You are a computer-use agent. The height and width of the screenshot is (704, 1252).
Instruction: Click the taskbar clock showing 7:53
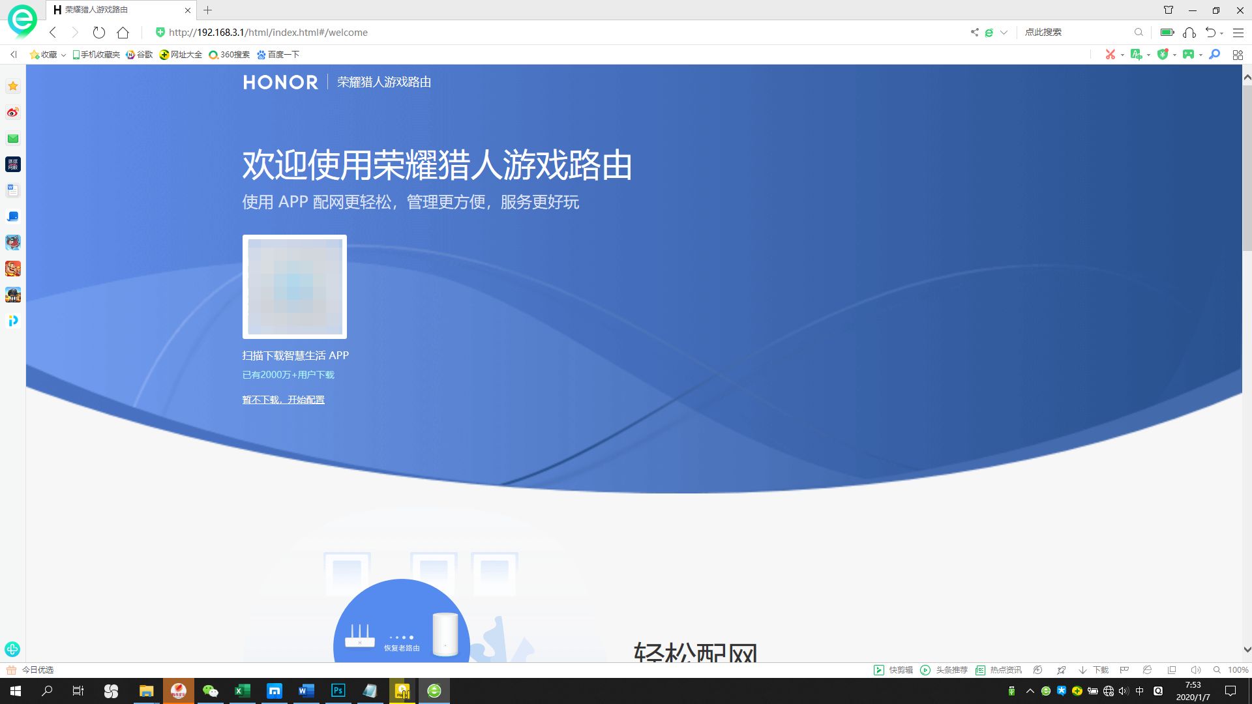(x=1193, y=691)
